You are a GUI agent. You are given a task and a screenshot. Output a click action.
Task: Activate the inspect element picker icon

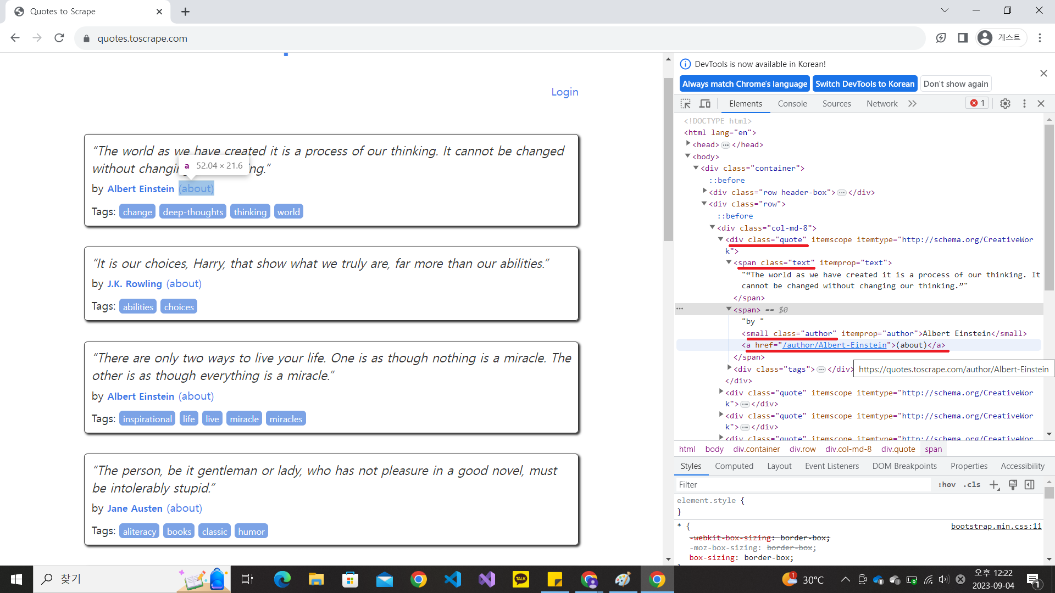pyautogui.click(x=685, y=104)
